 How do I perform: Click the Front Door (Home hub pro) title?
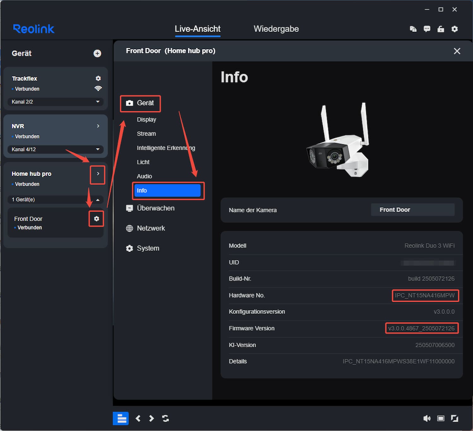[171, 51]
